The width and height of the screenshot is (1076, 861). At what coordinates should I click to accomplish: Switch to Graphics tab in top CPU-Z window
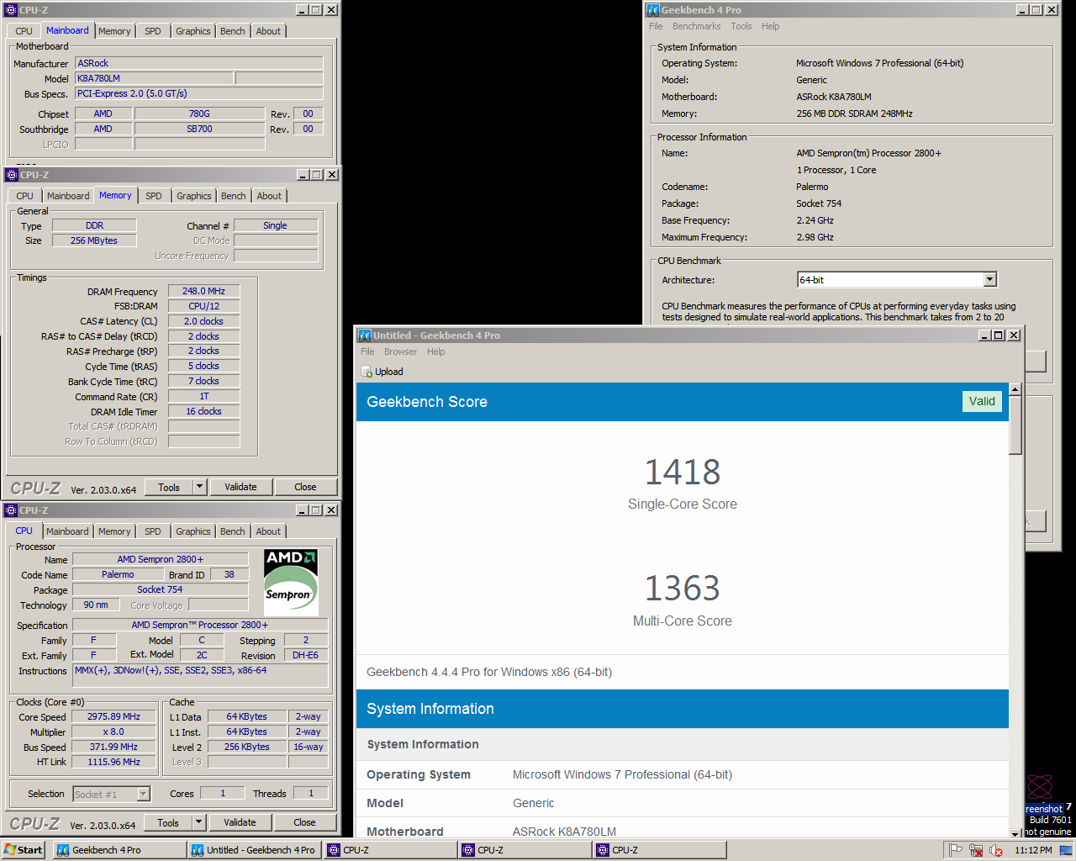tap(193, 31)
